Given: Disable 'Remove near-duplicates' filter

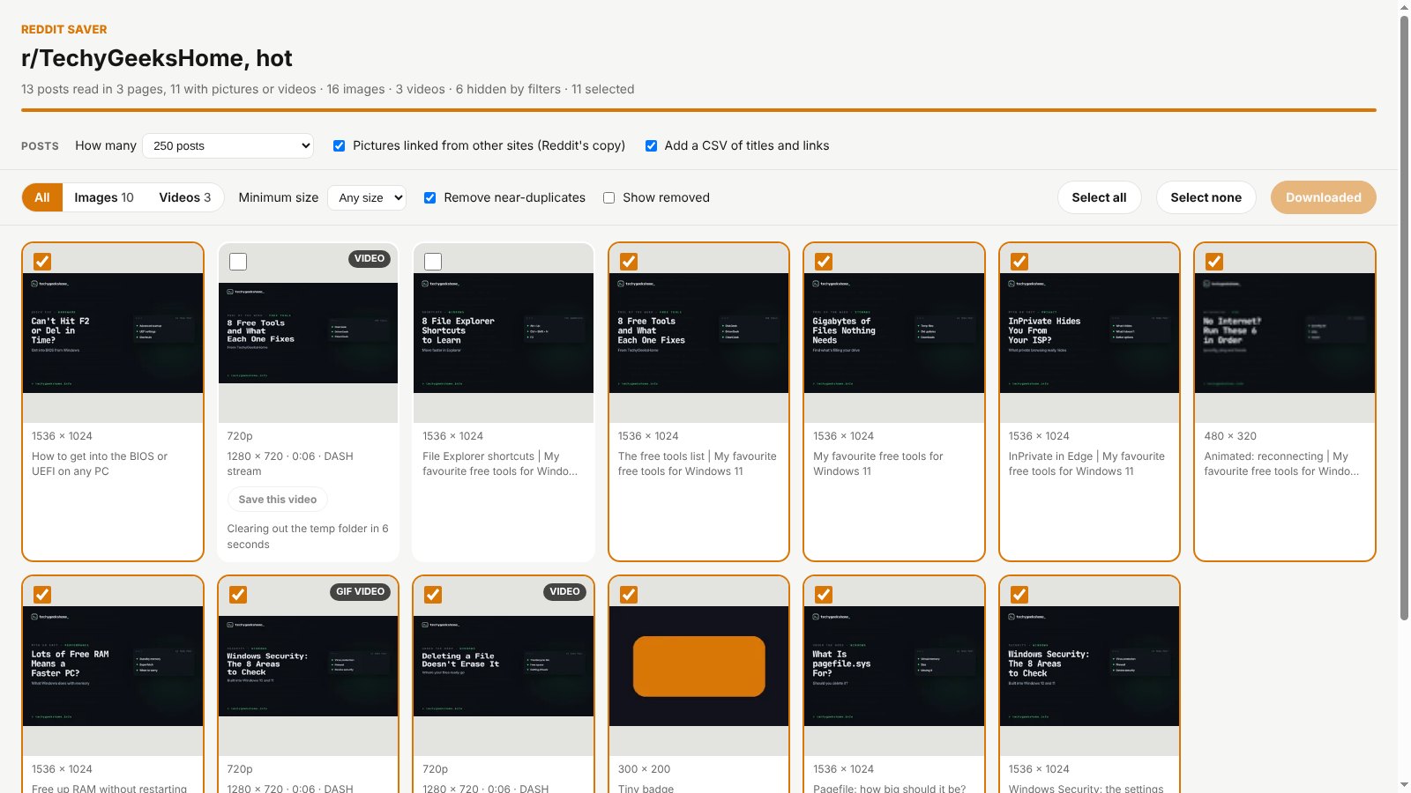Looking at the screenshot, I should click(x=429, y=198).
